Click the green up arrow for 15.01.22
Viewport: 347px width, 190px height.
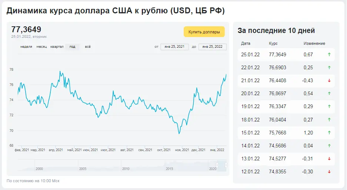[329, 133]
